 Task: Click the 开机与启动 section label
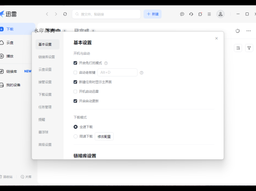point(82,53)
